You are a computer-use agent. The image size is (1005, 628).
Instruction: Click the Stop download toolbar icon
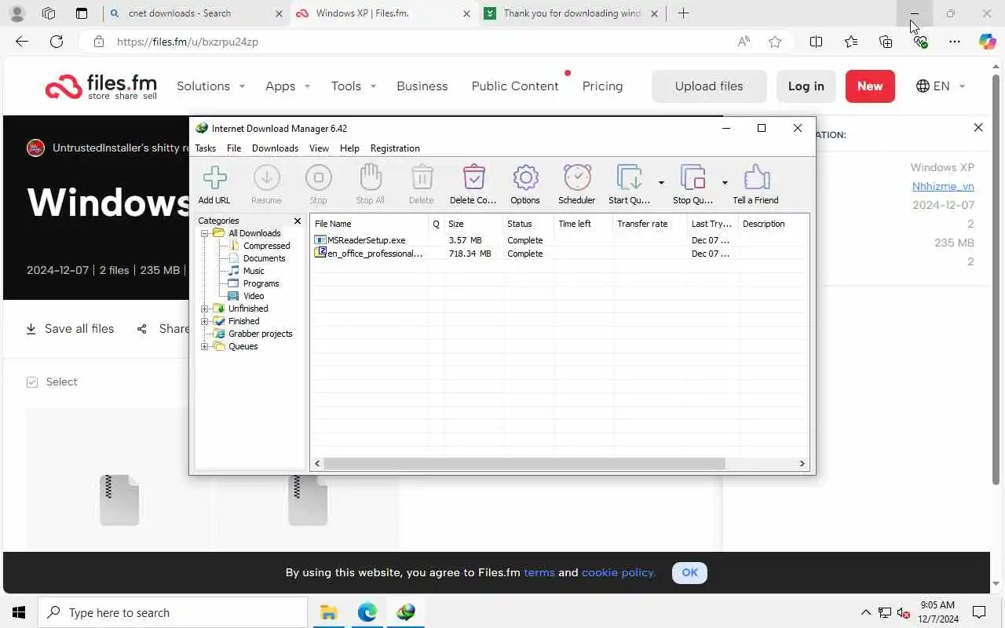pos(318,184)
